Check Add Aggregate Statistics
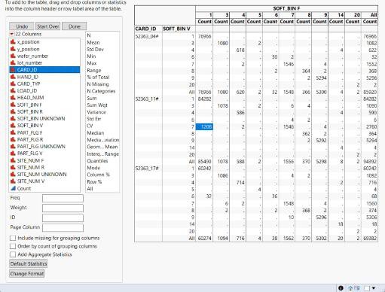 coord(13,254)
